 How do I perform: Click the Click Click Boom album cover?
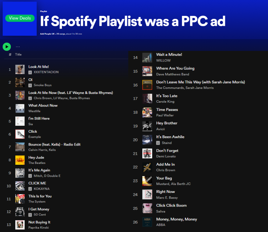click(x=147, y=208)
